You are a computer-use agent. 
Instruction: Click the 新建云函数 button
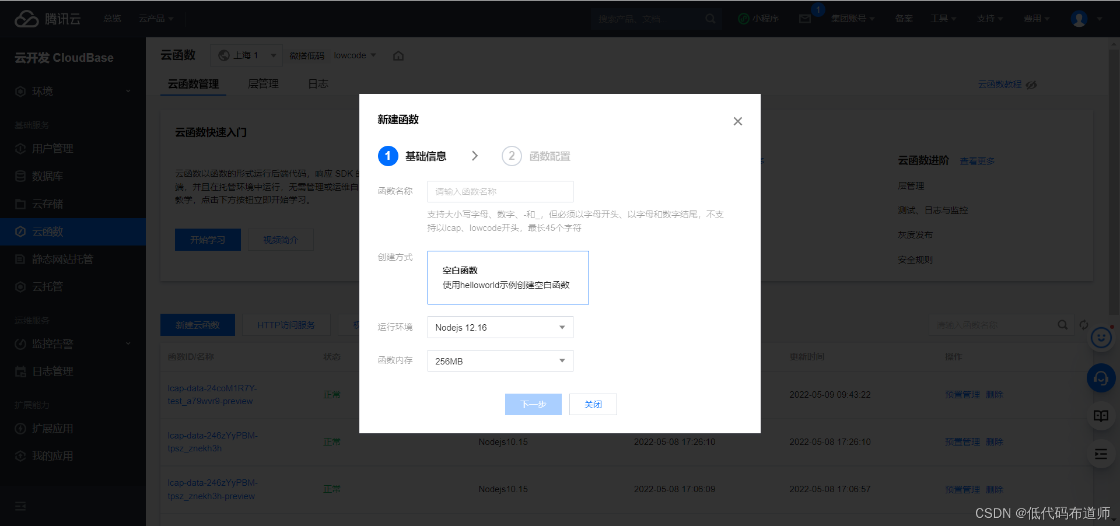pos(198,325)
